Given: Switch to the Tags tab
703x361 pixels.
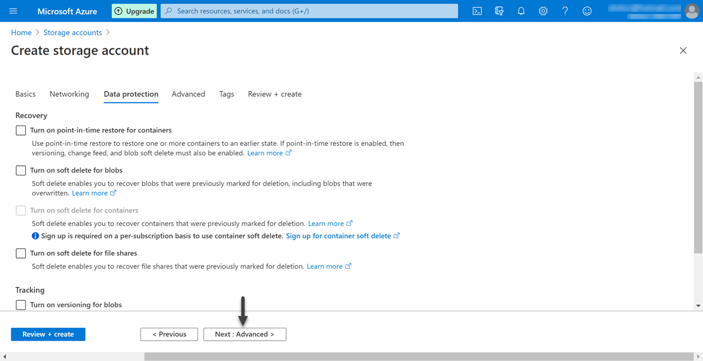Looking at the screenshot, I should (x=227, y=94).
